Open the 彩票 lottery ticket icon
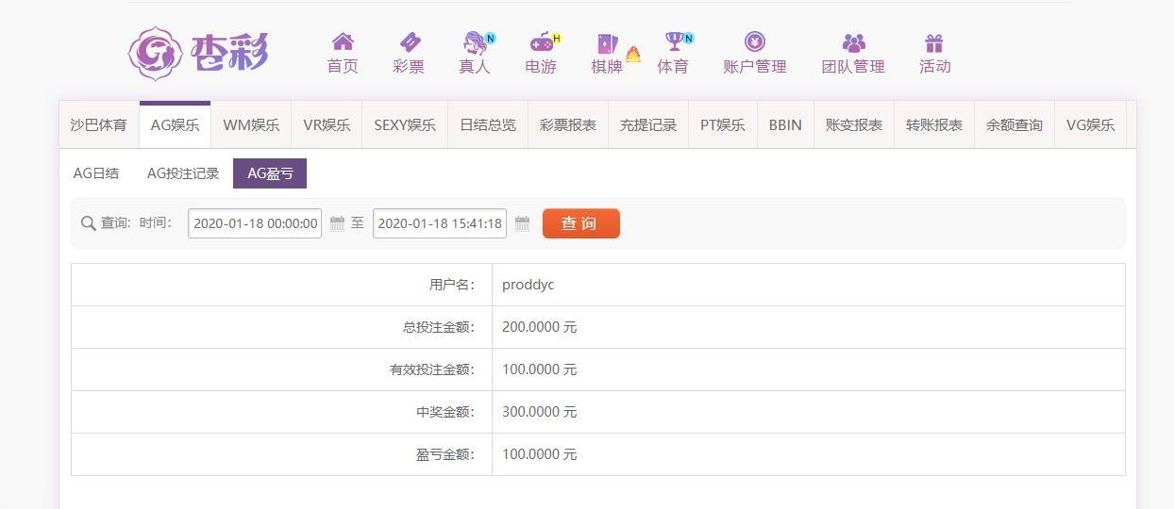Viewport: 1174px width, 509px height. click(x=410, y=41)
